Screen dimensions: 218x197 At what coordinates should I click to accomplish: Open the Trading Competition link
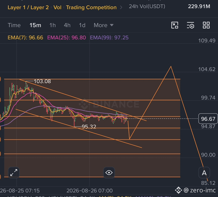[91, 8]
